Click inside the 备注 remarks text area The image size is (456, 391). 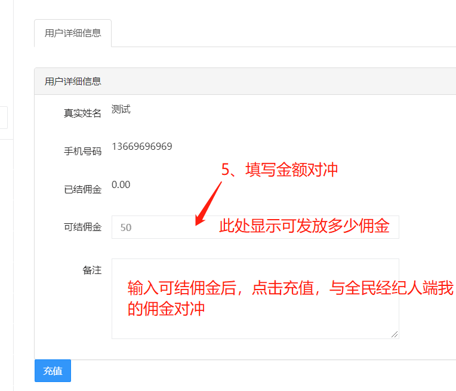coord(255,298)
